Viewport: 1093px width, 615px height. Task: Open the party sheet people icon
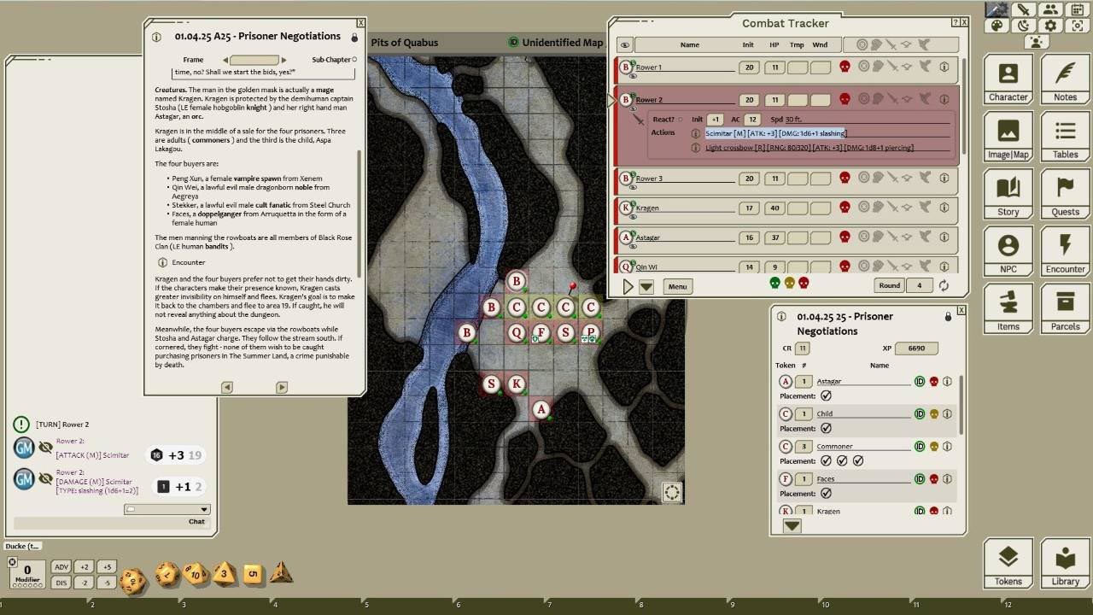click(1050, 10)
